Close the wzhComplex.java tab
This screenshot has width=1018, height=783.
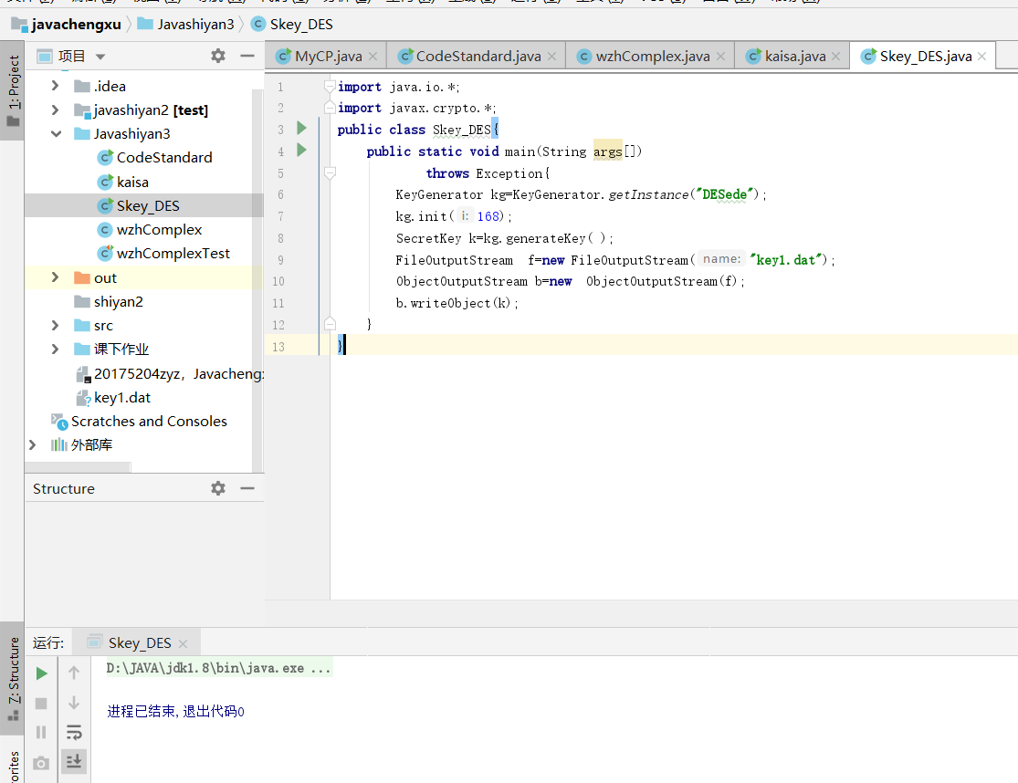tap(720, 57)
